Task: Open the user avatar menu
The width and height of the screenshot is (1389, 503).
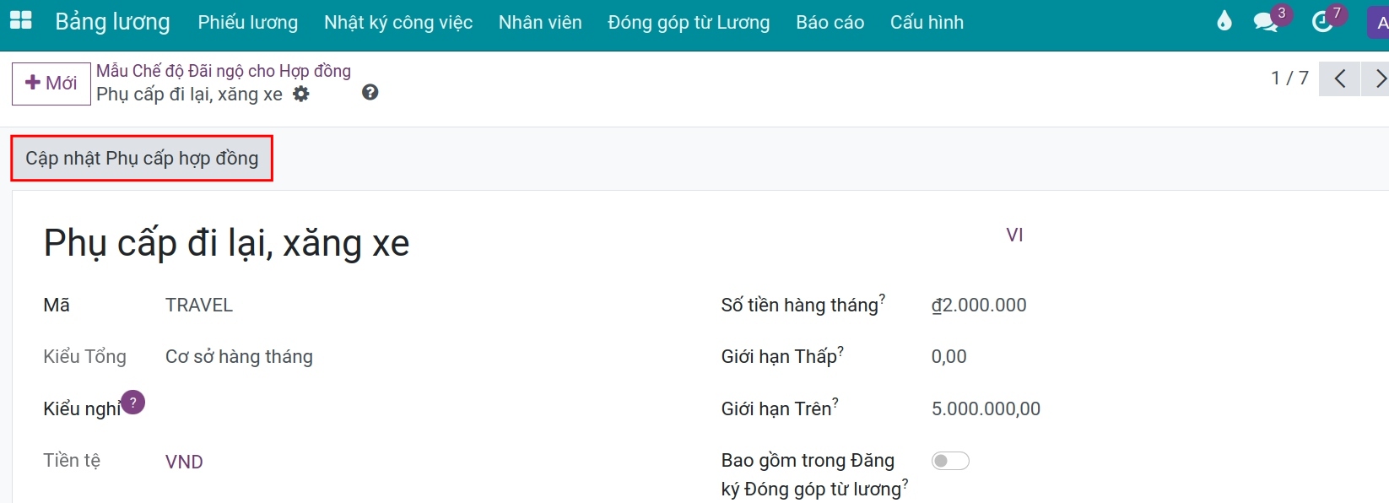Action: click(1379, 22)
